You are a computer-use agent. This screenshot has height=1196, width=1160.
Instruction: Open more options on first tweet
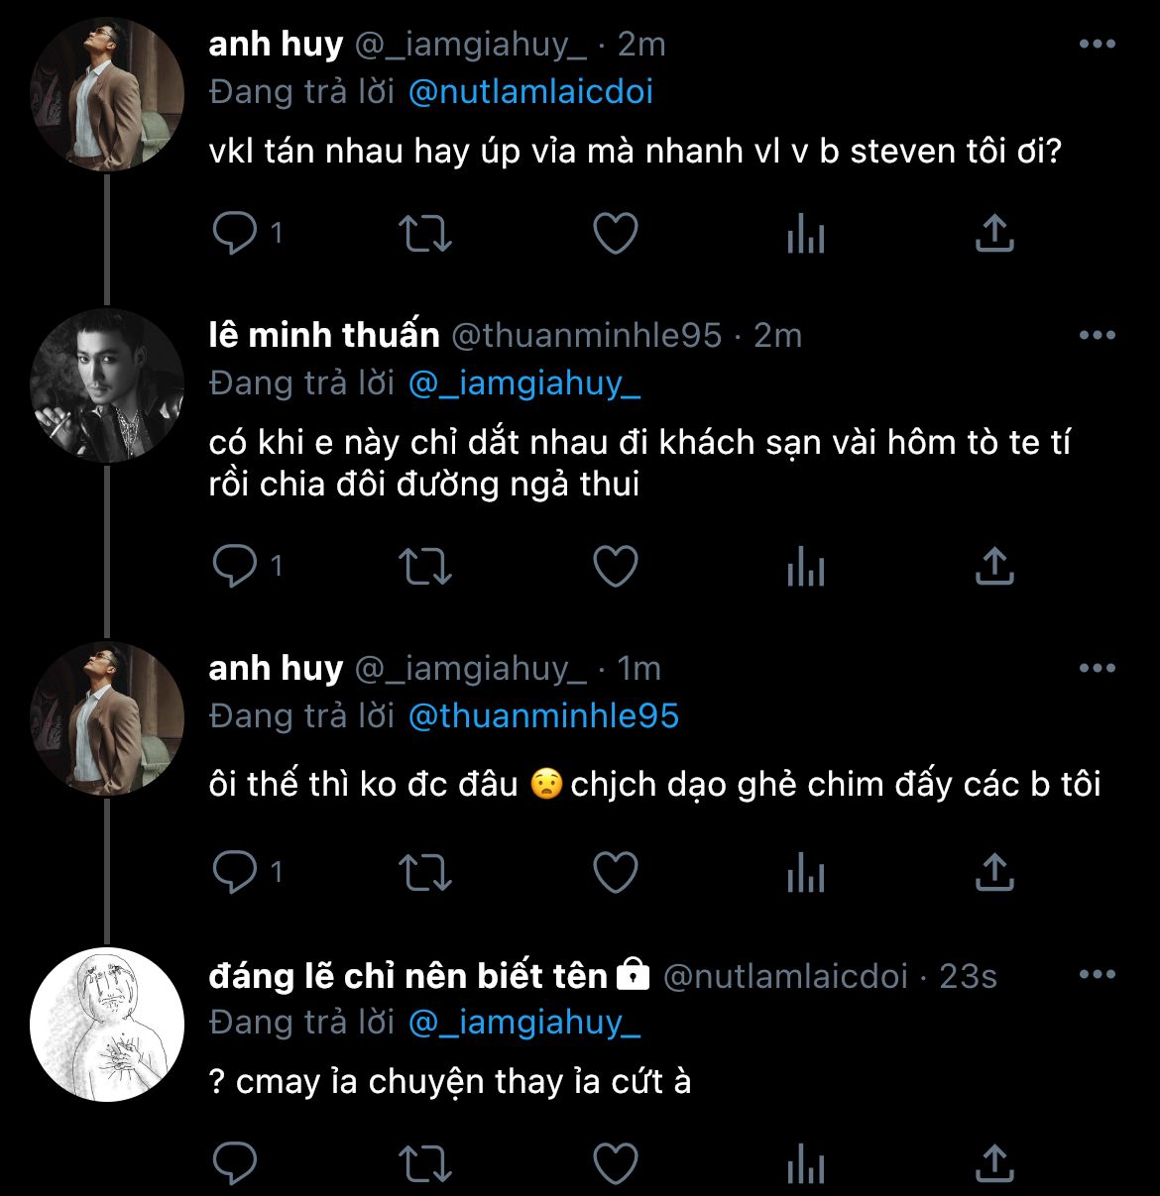1097,45
